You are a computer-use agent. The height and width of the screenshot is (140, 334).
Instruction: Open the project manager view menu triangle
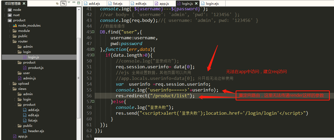point(69,3)
